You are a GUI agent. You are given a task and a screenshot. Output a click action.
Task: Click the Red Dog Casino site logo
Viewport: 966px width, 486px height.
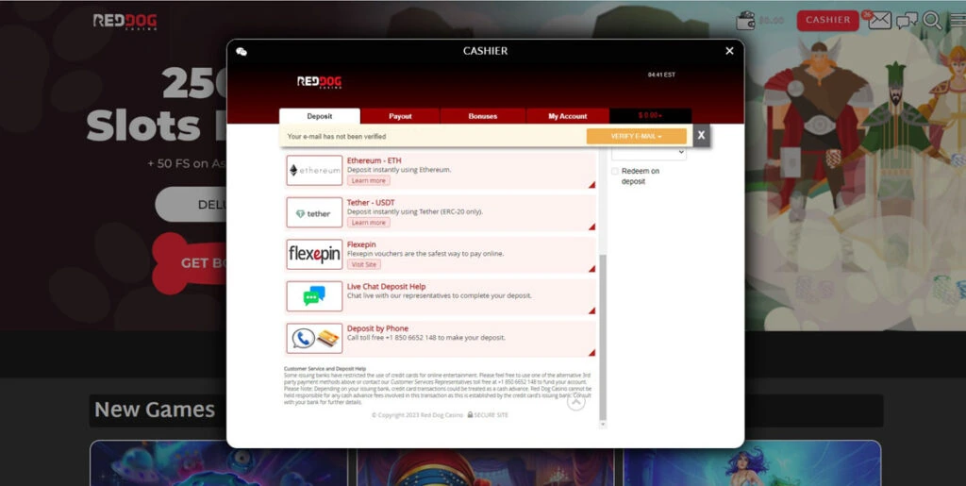[x=125, y=22]
